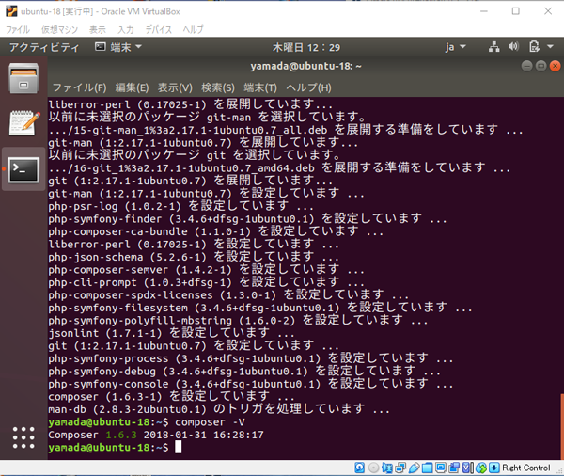Click the VirtualBox CPU/virtualization status icon
564x476 pixels.
467,468
